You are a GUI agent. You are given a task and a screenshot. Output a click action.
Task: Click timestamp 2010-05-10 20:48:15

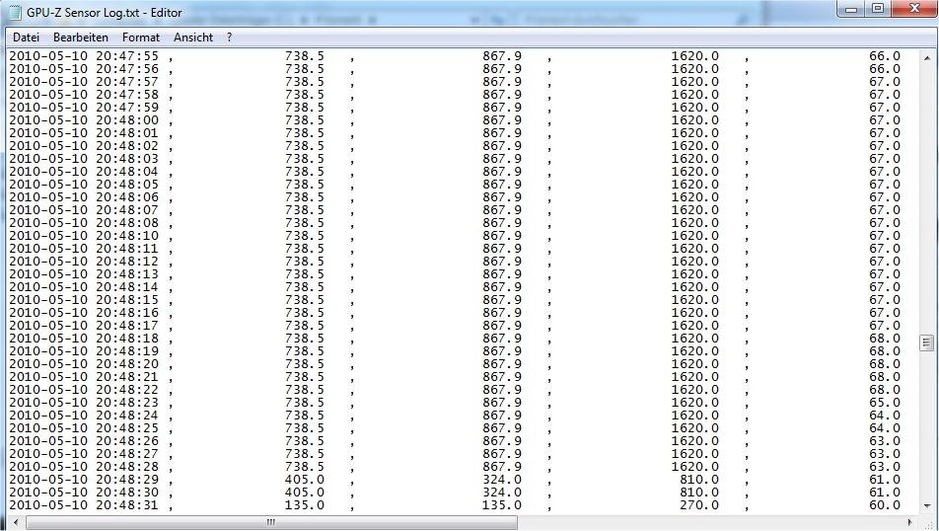coord(84,300)
